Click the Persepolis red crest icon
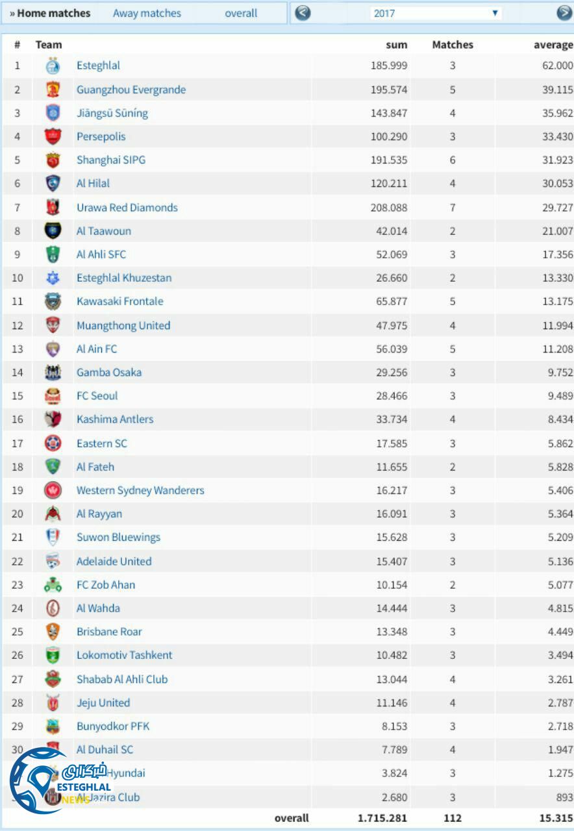 (x=53, y=137)
